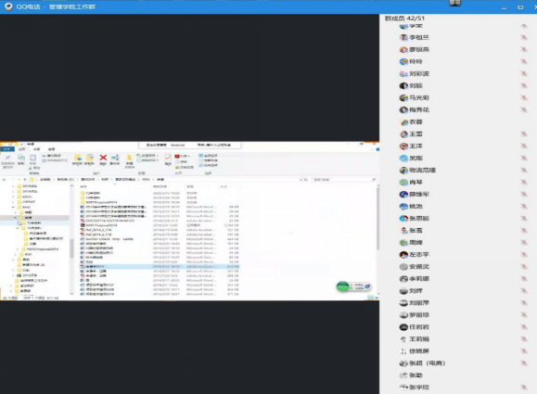Select member name 玲玲
The height and width of the screenshot is (394, 537).
[x=416, y=61]
